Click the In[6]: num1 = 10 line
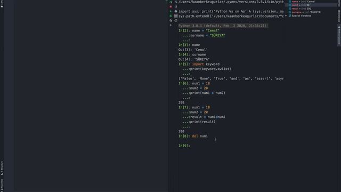 pos(194,83)
